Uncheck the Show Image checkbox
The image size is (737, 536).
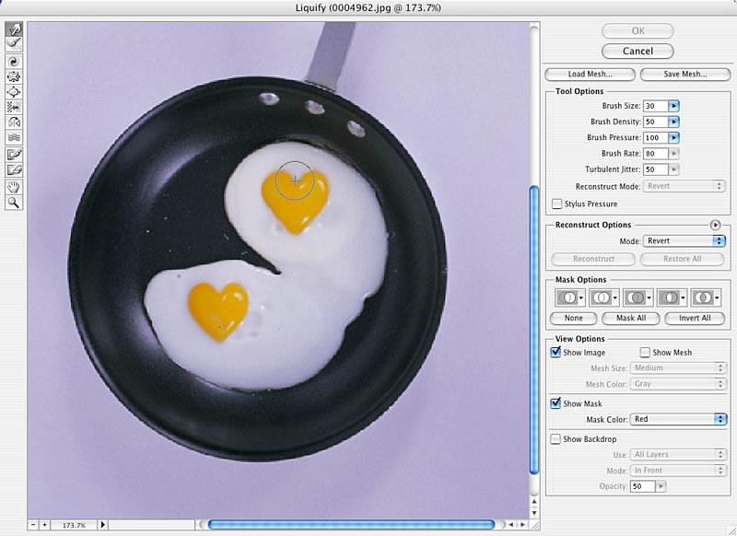tap(556, 352)
